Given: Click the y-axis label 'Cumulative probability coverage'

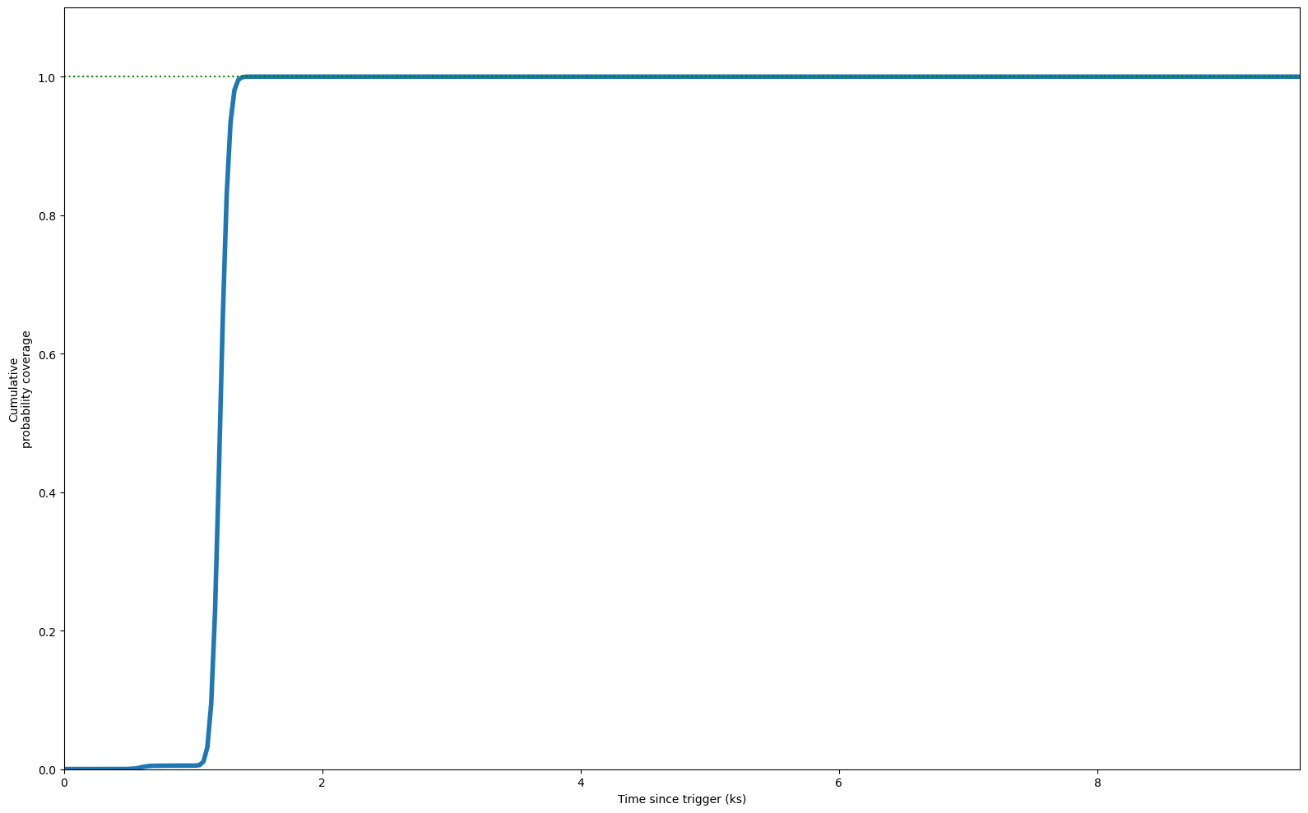Looking at the screenshot, I should click(x=20, y=389).
